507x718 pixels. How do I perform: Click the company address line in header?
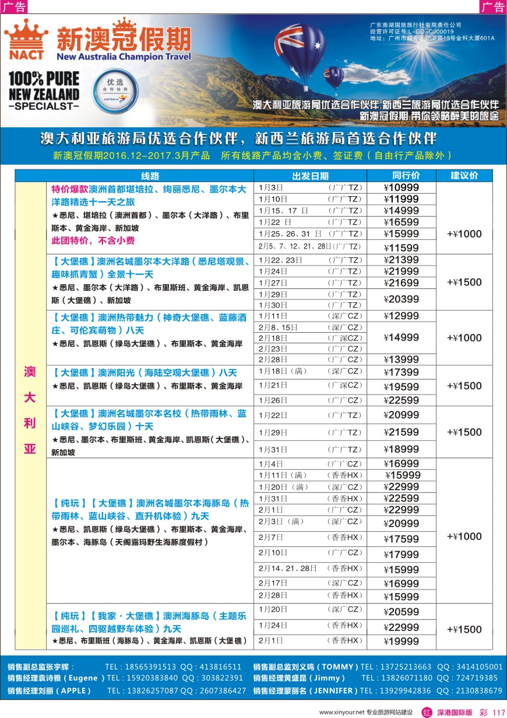[x=432, y=39]
